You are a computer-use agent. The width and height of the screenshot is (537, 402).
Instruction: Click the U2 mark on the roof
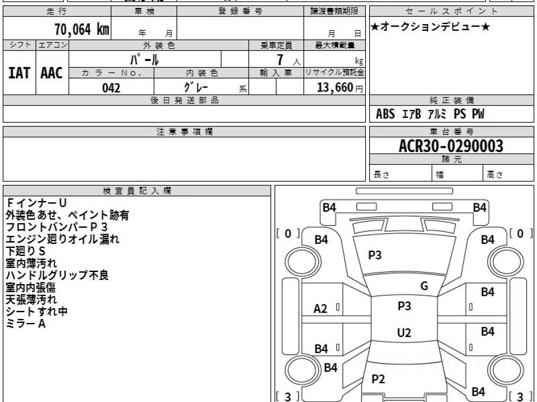click(404, 333)
